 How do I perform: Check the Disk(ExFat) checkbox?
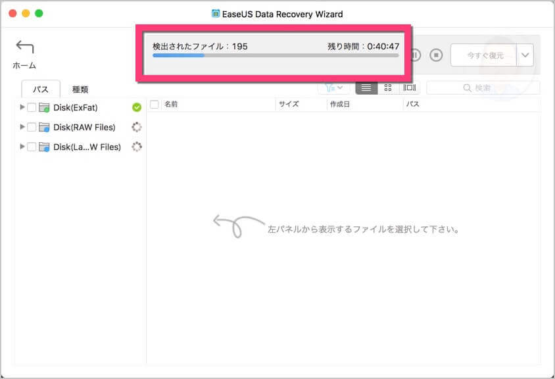(32, 107)
